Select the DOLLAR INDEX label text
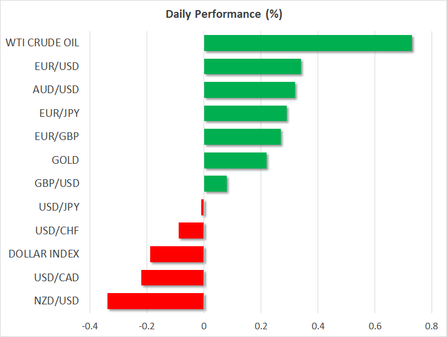447x337 pixels. click(44, 254)
